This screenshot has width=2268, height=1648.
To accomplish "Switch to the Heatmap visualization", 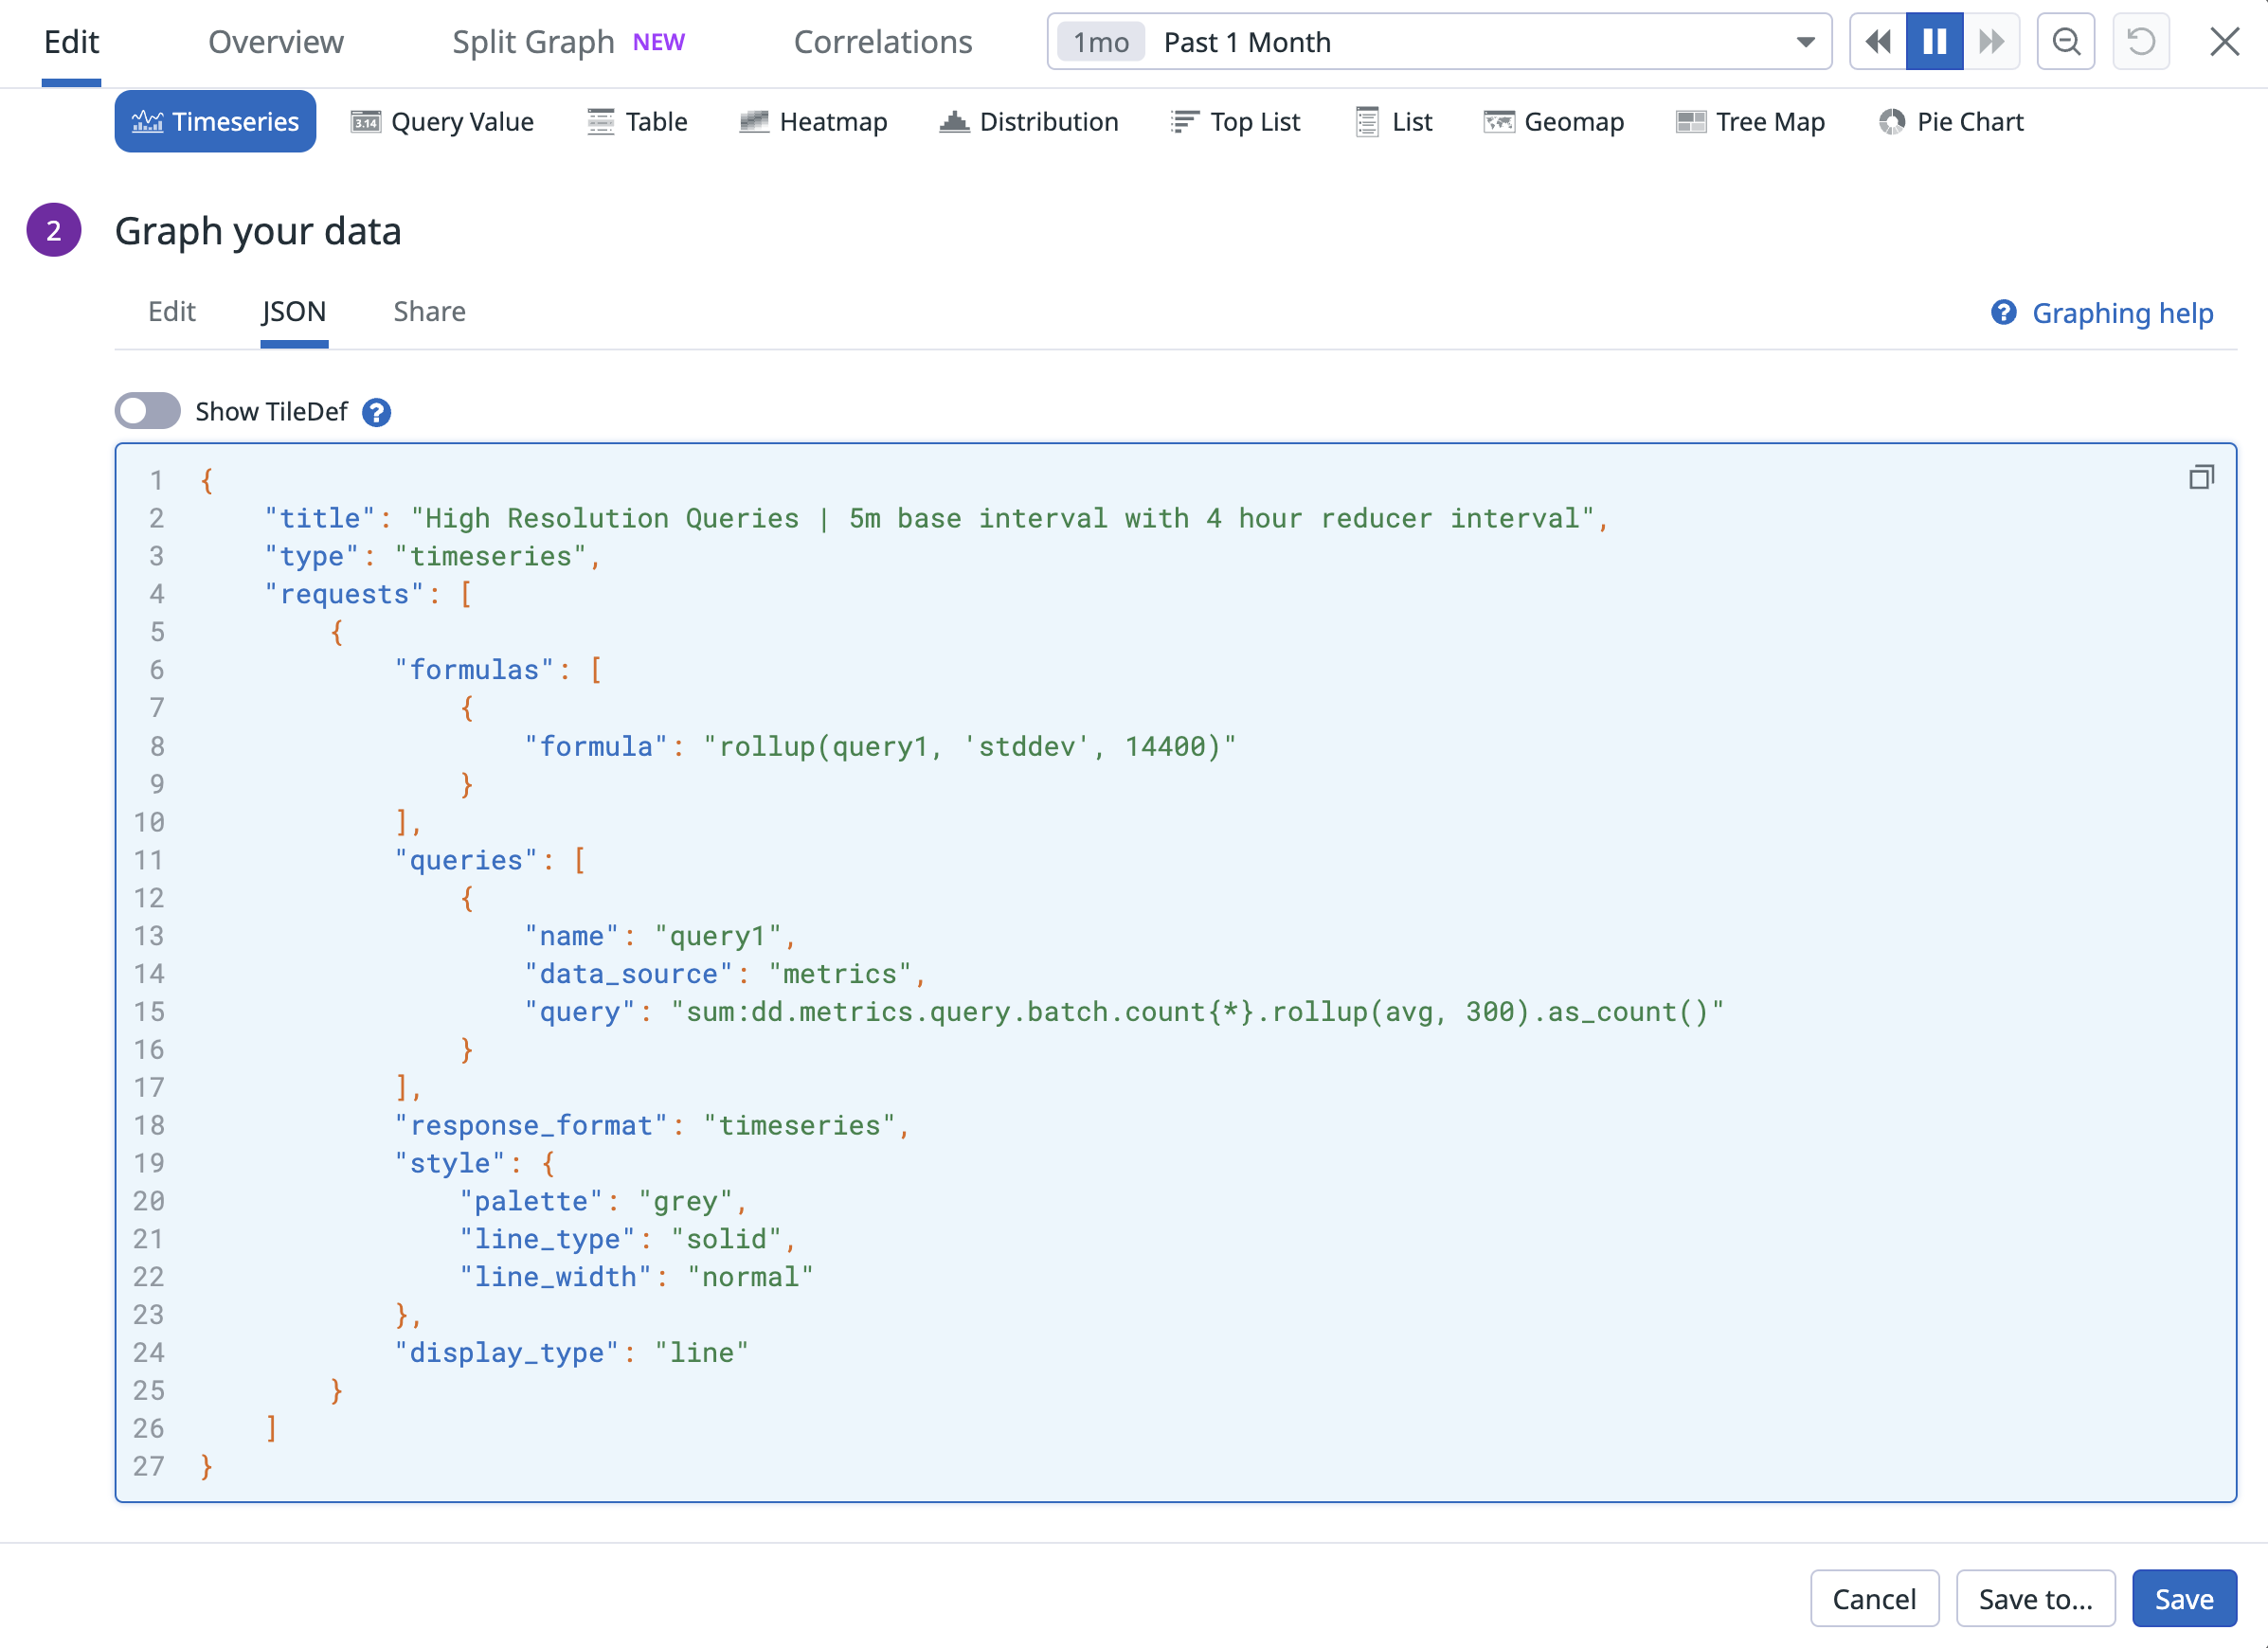I will [814, 121].
